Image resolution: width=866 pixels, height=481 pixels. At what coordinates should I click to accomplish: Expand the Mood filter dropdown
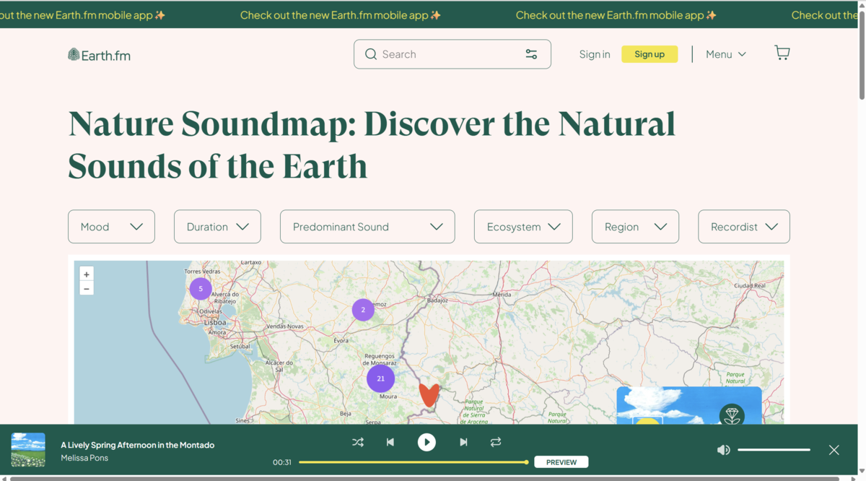[x=111, y=227]
